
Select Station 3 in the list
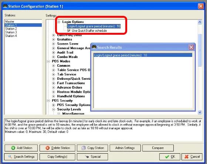tap(23, 32)
